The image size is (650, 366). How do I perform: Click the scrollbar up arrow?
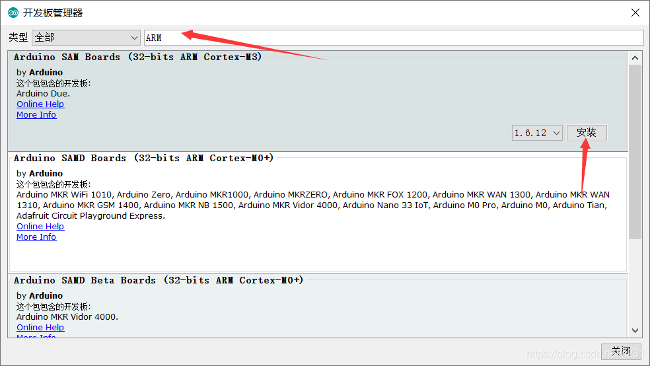point(635,58)
